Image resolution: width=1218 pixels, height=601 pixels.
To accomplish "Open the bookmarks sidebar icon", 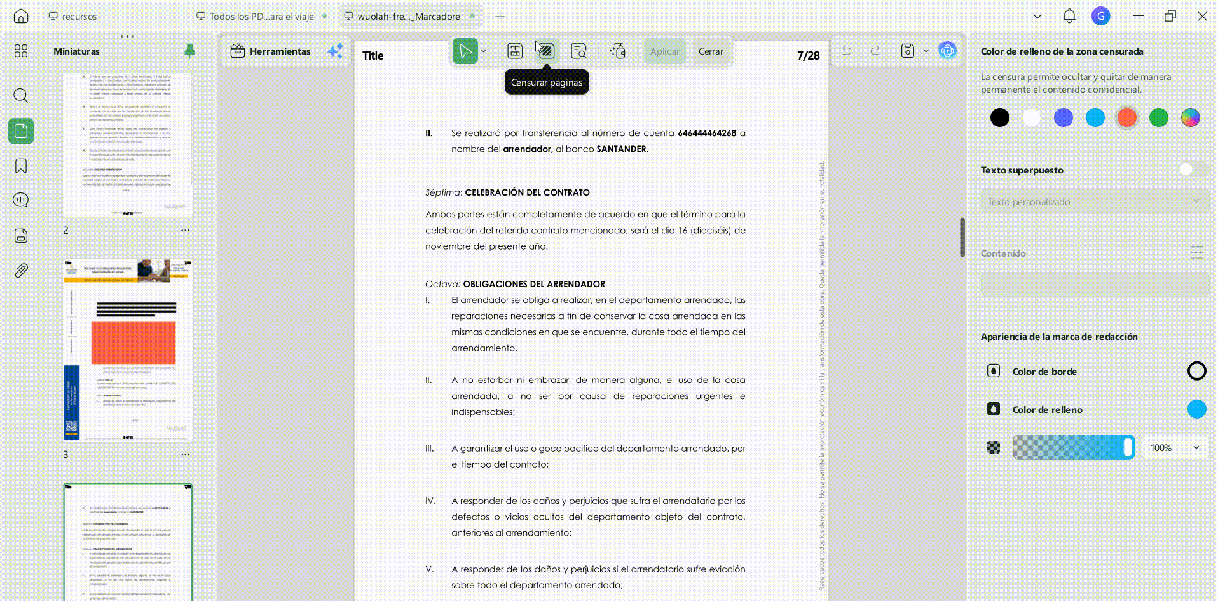I will (21, 166).
